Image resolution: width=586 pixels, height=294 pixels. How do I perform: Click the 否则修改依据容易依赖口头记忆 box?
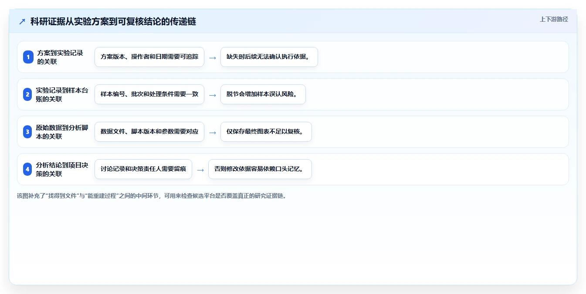click(260, 169)
